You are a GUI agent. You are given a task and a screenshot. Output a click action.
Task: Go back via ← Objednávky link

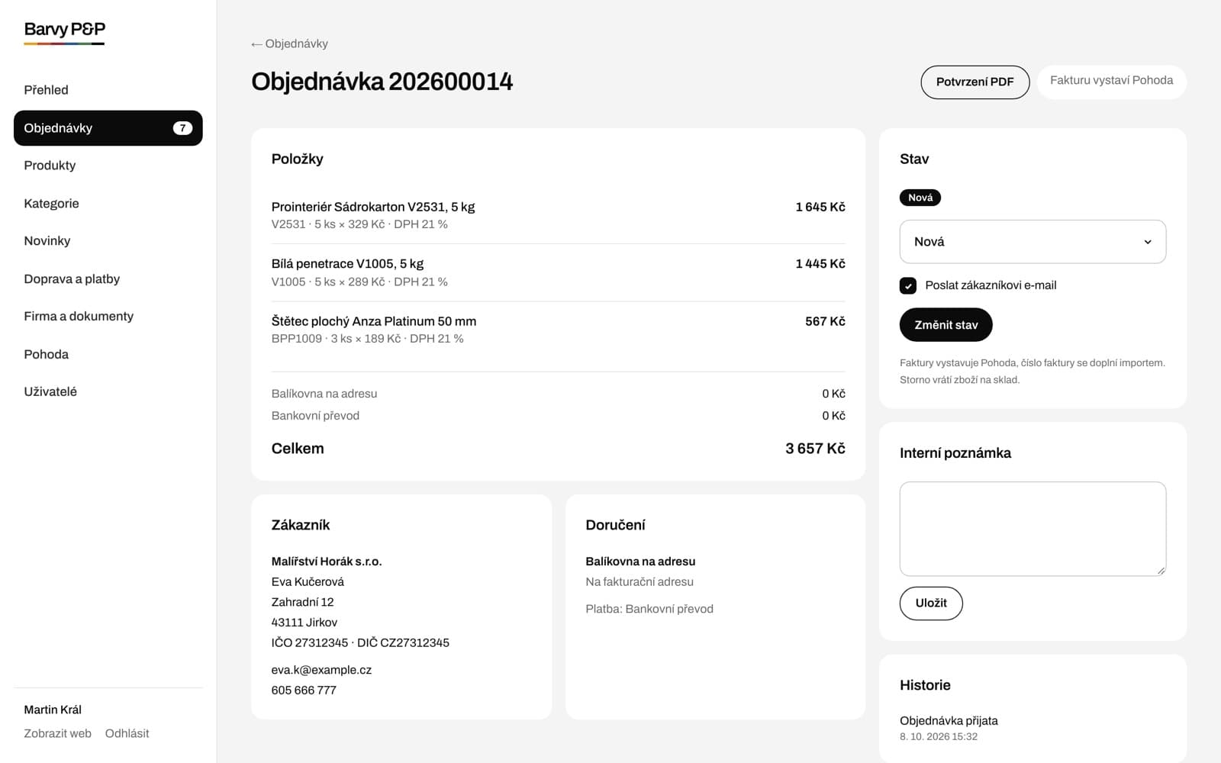click(289, 44)
